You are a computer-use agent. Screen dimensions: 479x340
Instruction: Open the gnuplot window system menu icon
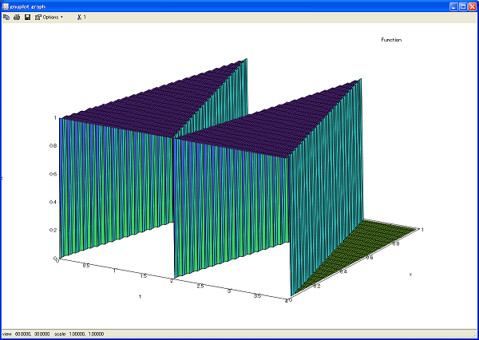click(x=6, y=6)
